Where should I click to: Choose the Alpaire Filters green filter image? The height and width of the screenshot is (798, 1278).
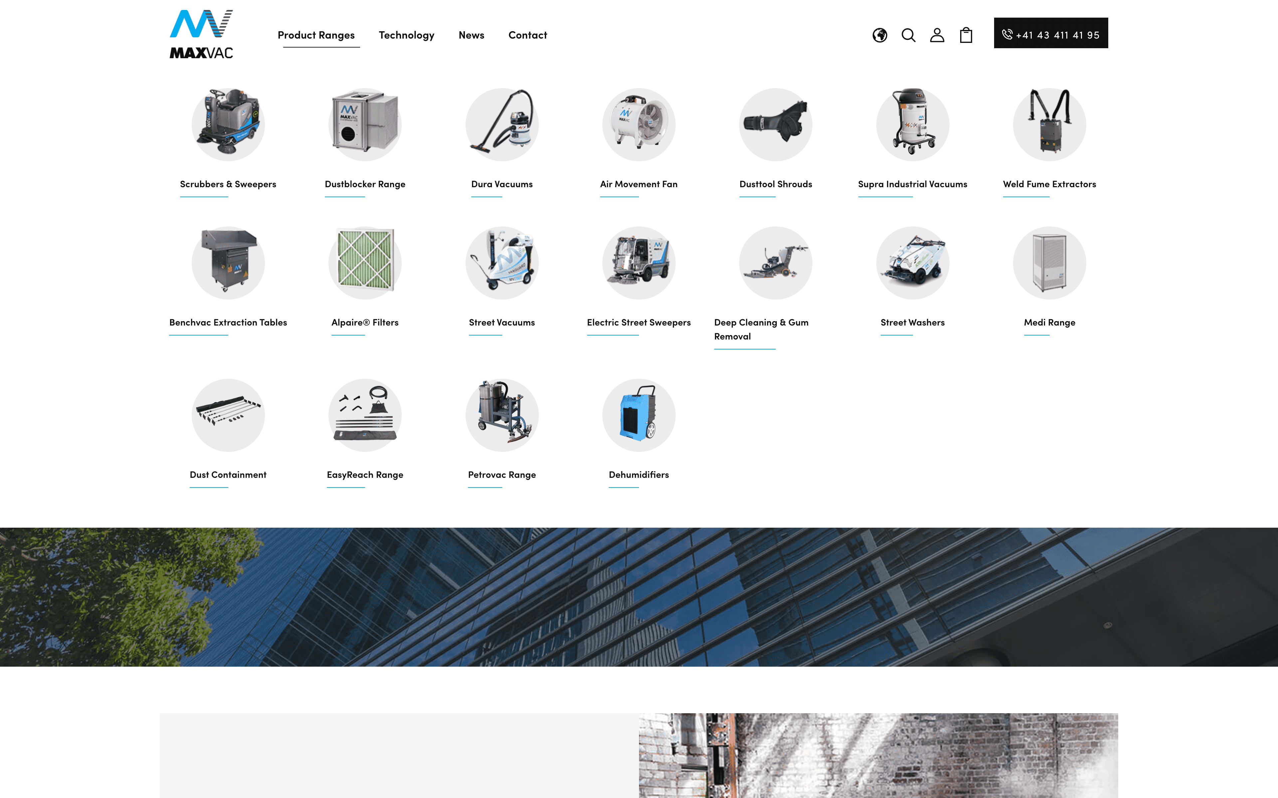point(365,262)
